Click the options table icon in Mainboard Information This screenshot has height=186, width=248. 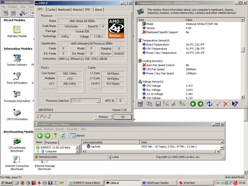click(x=140, y=104)
